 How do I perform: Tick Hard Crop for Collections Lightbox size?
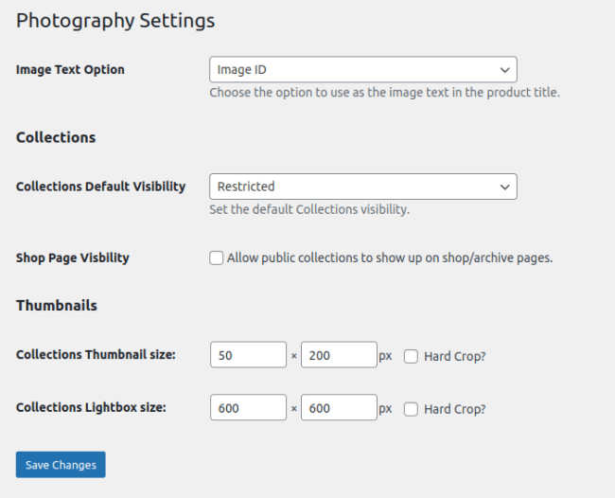(411, 409)
